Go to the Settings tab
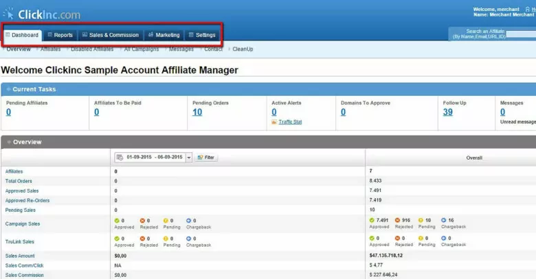The height and width of the screenshot is (279, 536). (201, 35)
